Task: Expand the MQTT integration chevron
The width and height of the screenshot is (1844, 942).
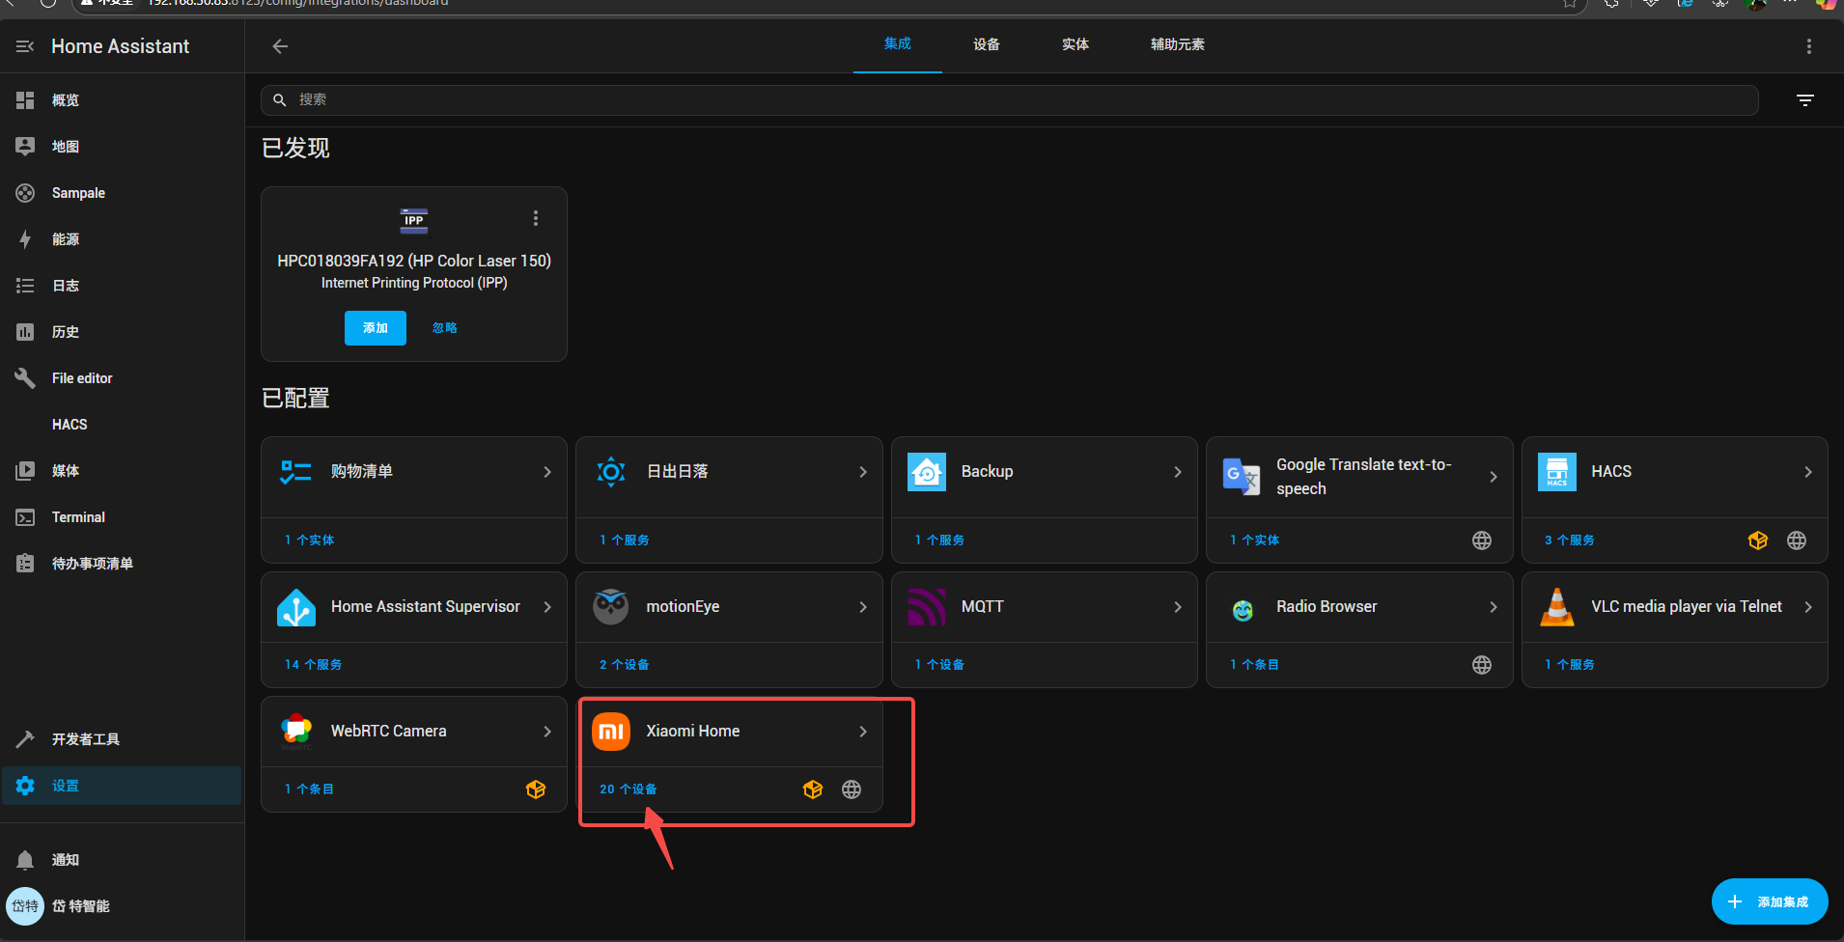Action: point(1177,607)
